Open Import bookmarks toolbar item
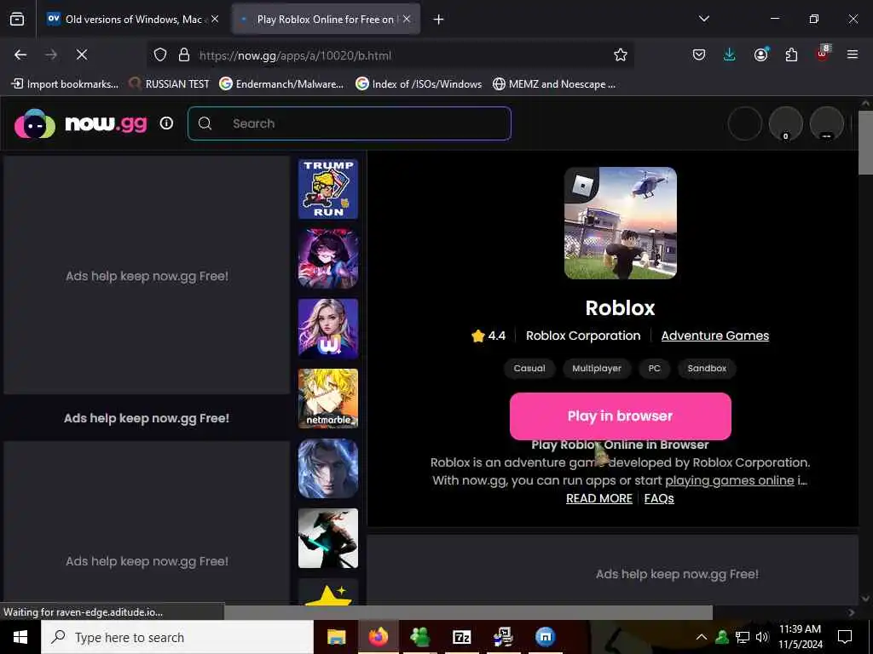Screen dimensions: 873x654 point(65,84)
